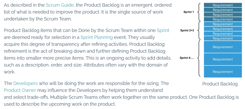Click the Developers link

[x=25, y=83]
